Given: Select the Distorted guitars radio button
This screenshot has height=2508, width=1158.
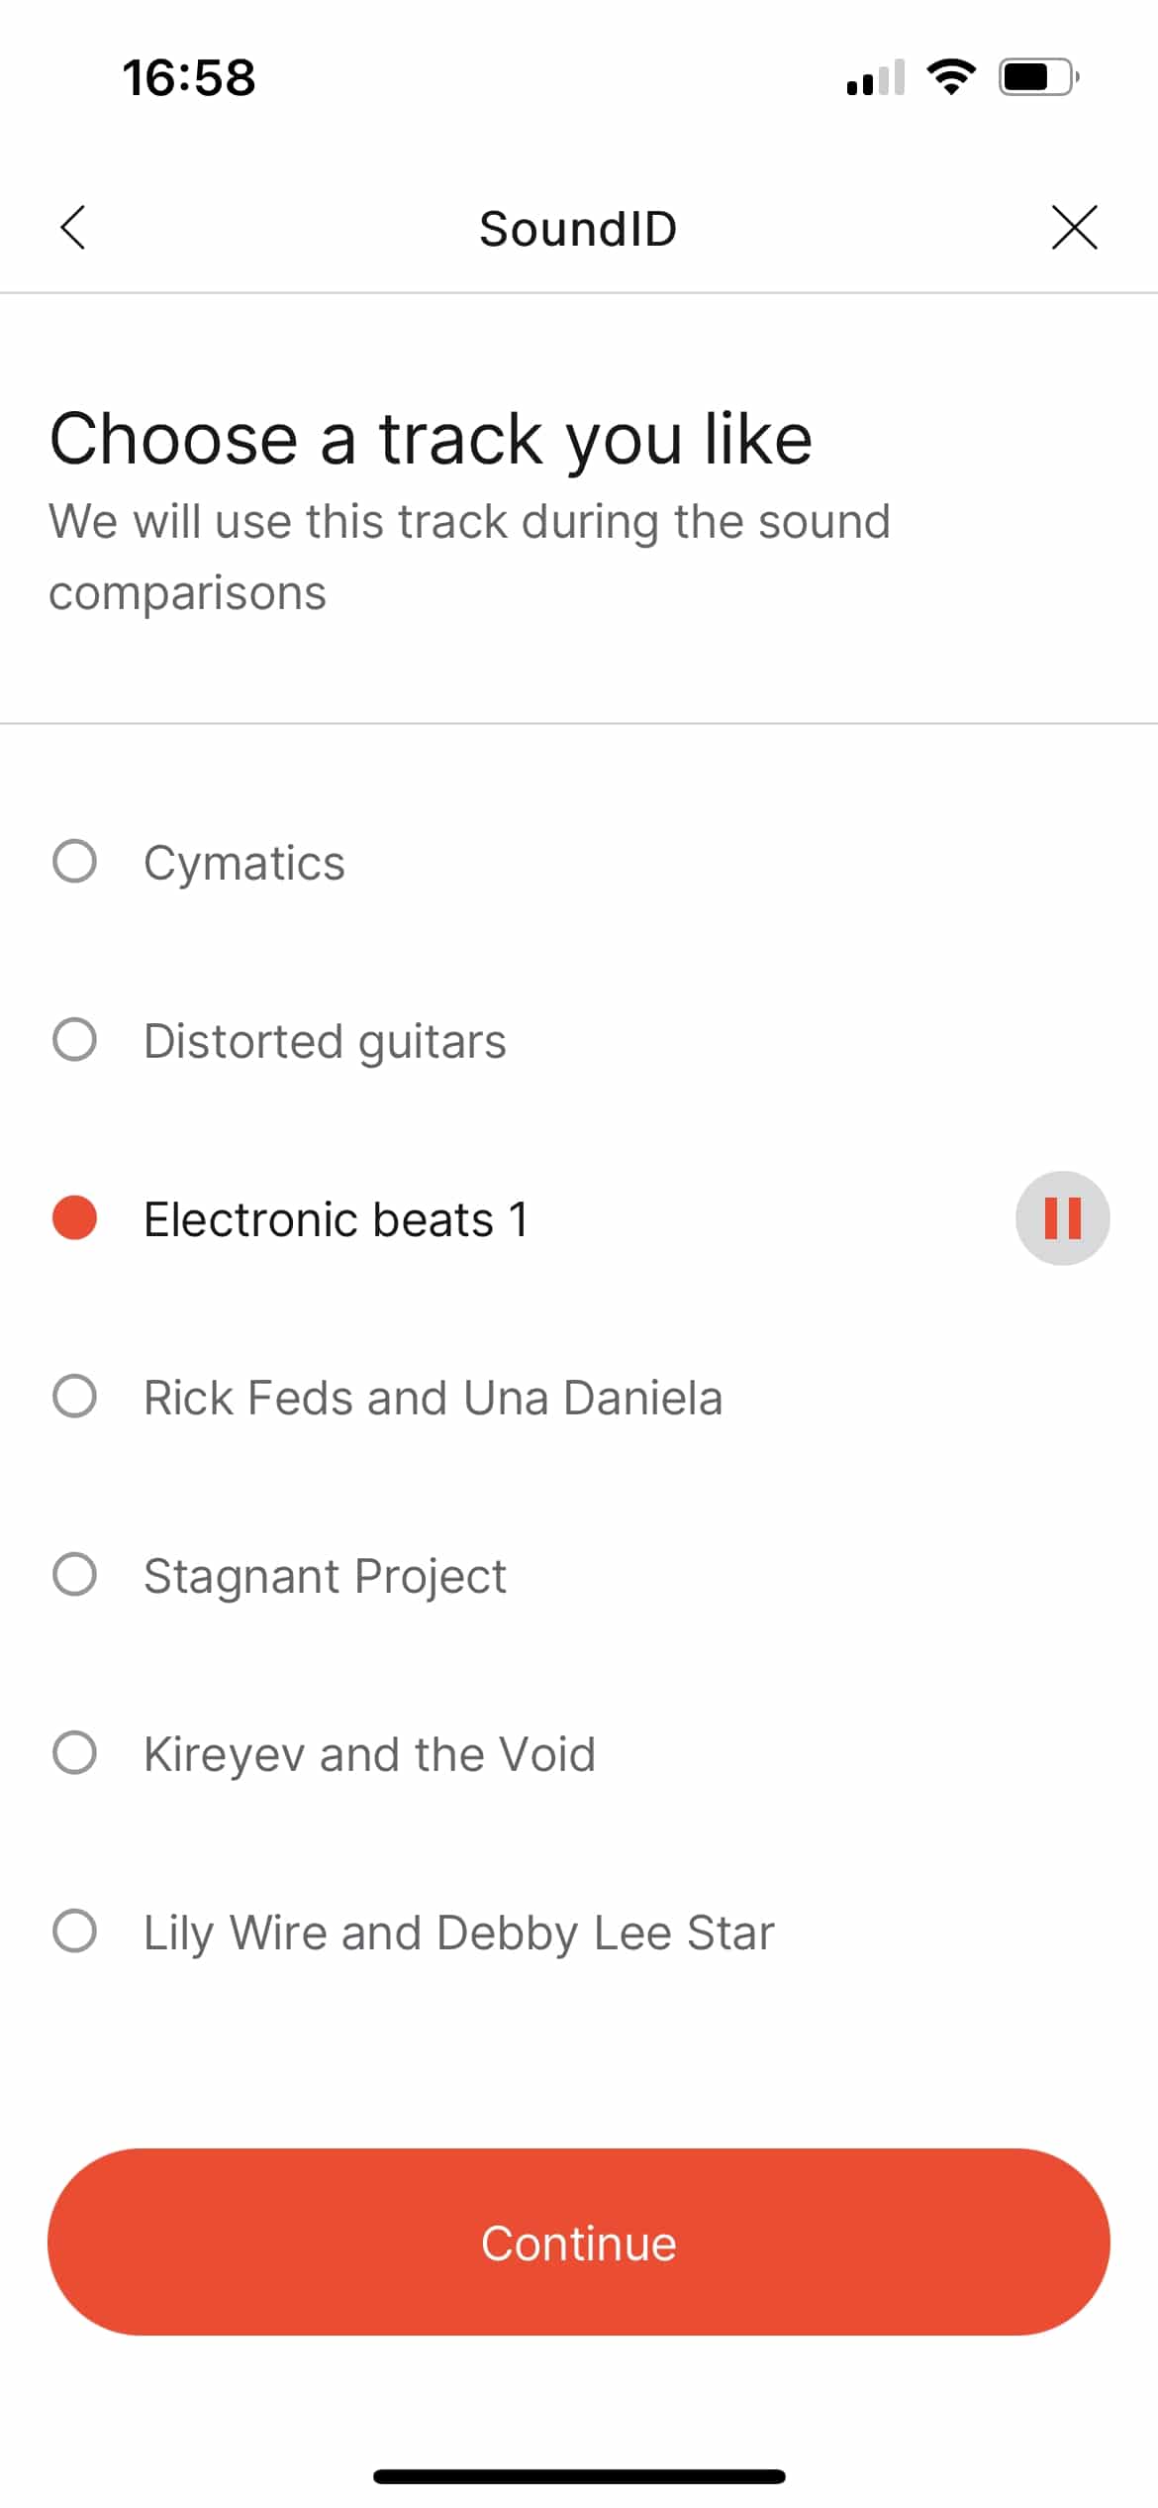Looking at the screenshot, I should click(74, 1040).
